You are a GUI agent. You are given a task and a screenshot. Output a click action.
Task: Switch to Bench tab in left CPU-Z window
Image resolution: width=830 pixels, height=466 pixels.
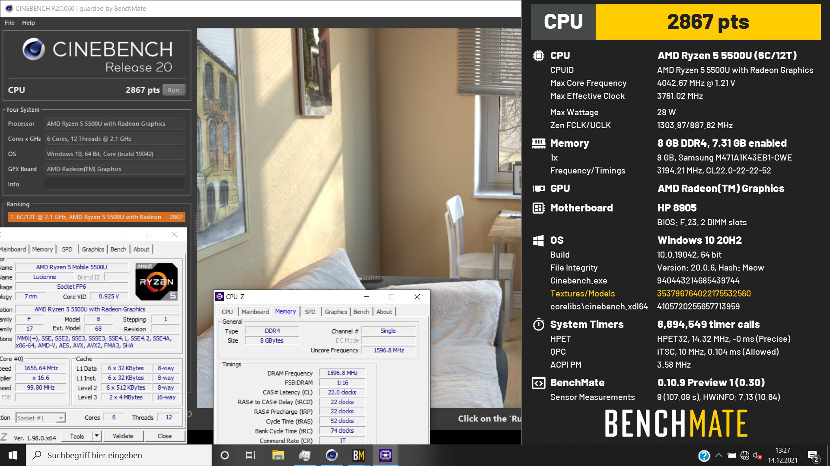118,249
